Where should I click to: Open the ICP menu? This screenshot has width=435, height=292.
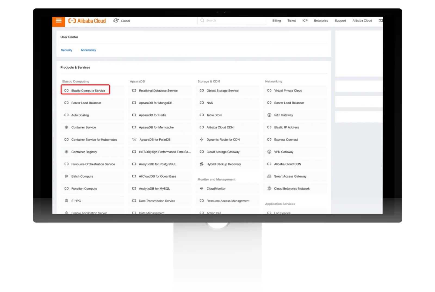[305, 21]
